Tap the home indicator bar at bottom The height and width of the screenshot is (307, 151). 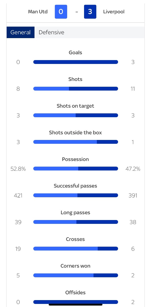(x=76, y=304)
